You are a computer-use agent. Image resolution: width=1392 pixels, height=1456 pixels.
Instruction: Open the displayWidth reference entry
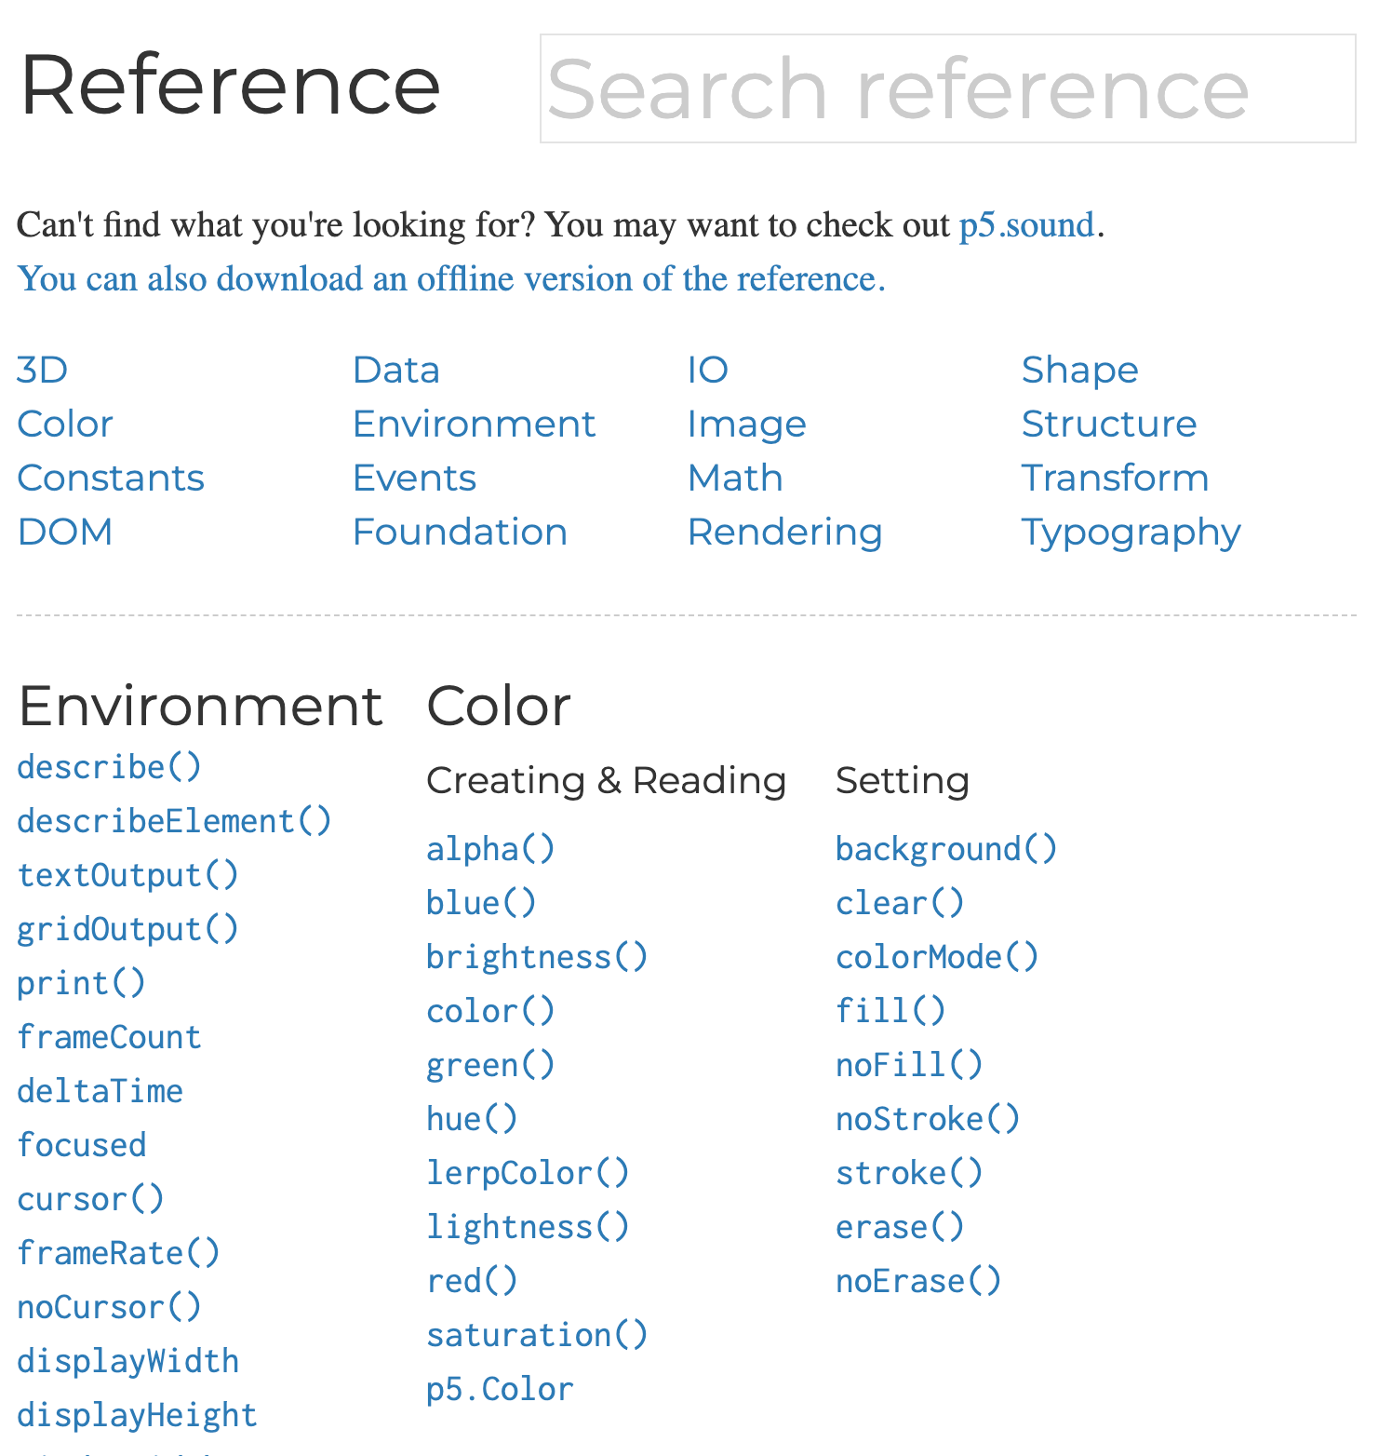127,1361
